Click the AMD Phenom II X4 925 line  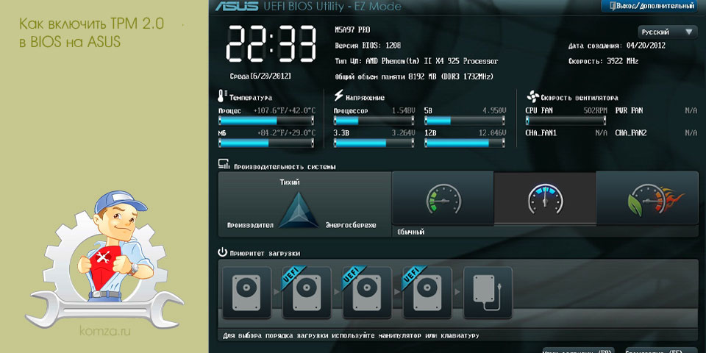[416, 61]
